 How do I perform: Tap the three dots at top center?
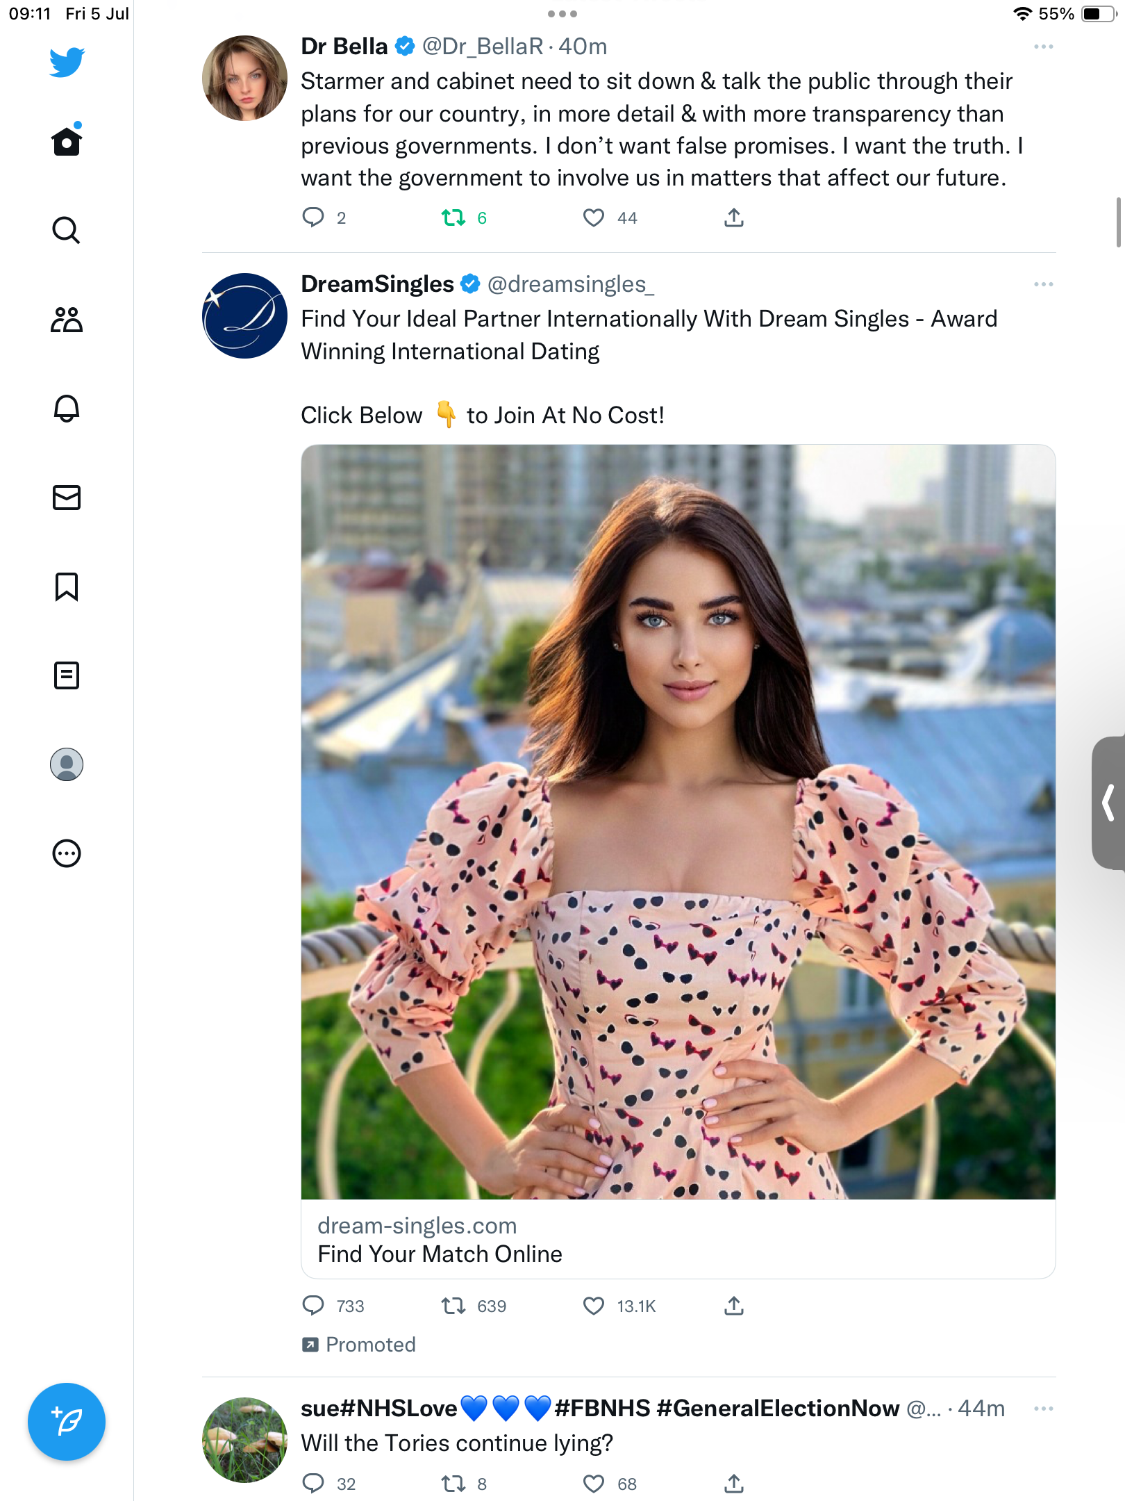tap(562, 14)
